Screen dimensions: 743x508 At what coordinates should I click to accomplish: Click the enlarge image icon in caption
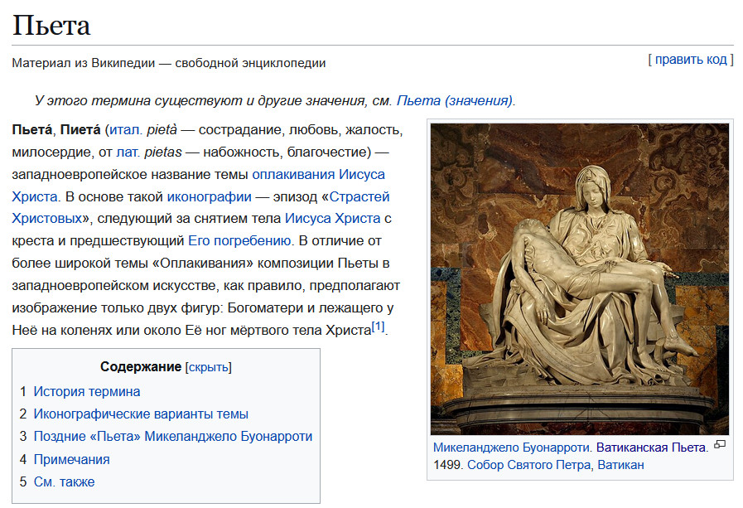click(x=719, y=445)
